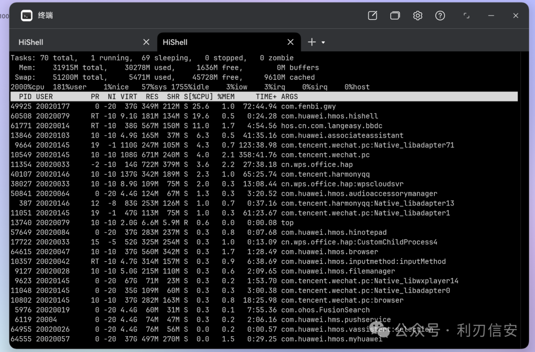Select the cn.wps.office.hap process row

(264, 164)
